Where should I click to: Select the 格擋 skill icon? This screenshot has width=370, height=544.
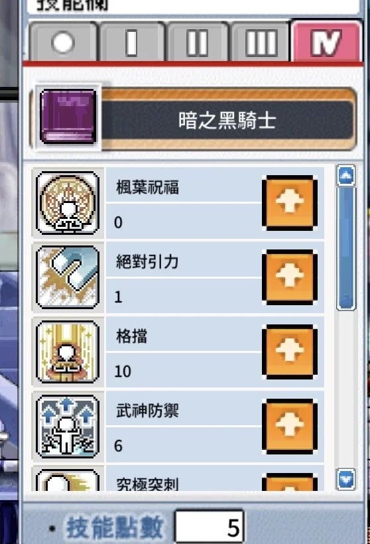(x=68, y=352)
